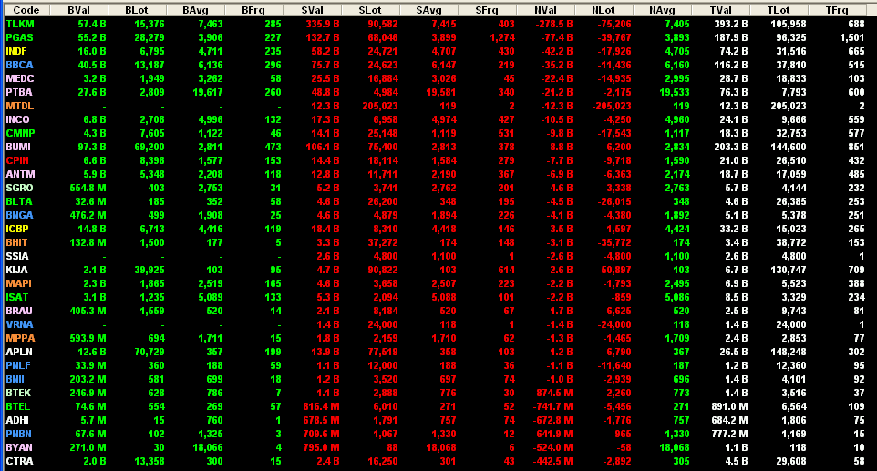This screenshot has height=471, width=877.
Task: Sort by the Code column header
Action: tap(26, 10)
